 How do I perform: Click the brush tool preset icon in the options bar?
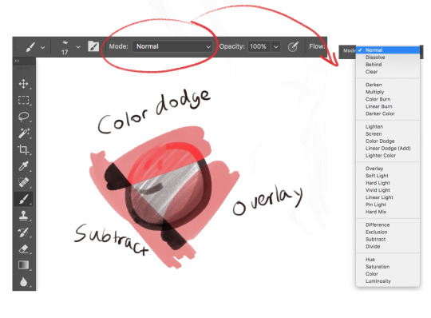coord(30,47)
